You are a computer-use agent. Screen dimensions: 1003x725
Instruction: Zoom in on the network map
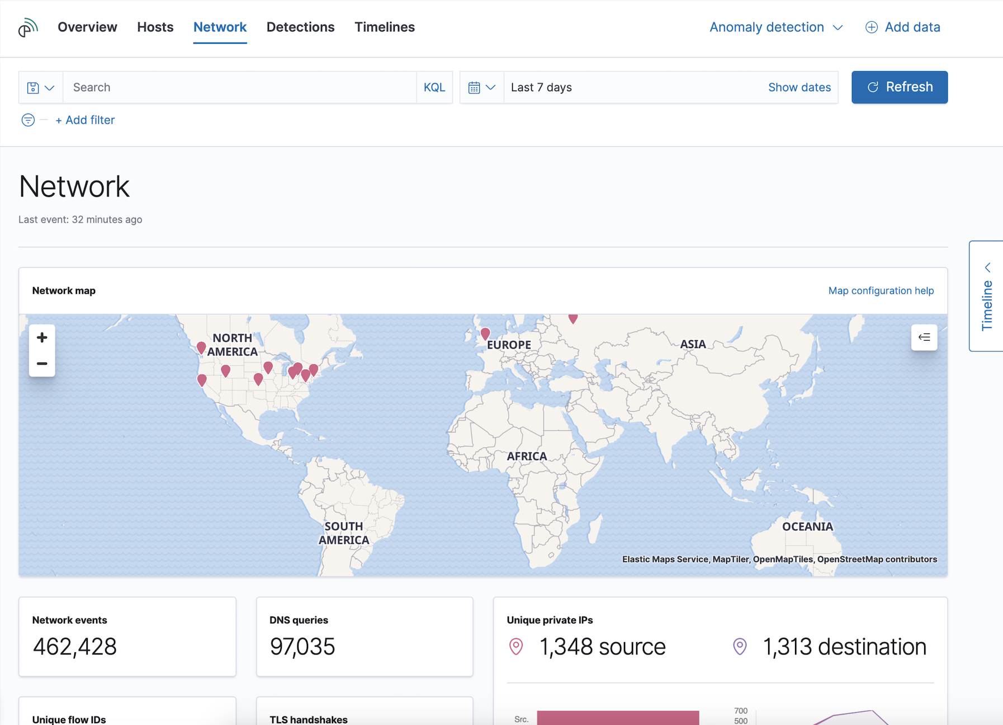tap(42, 337)
